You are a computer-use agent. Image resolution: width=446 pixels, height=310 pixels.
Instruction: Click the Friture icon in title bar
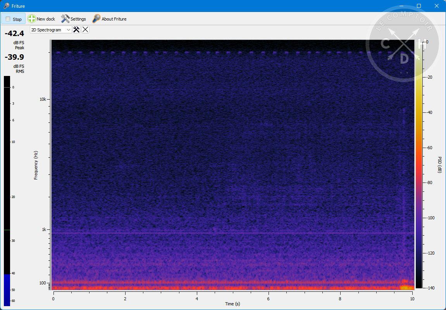click(x=6, y=6)
